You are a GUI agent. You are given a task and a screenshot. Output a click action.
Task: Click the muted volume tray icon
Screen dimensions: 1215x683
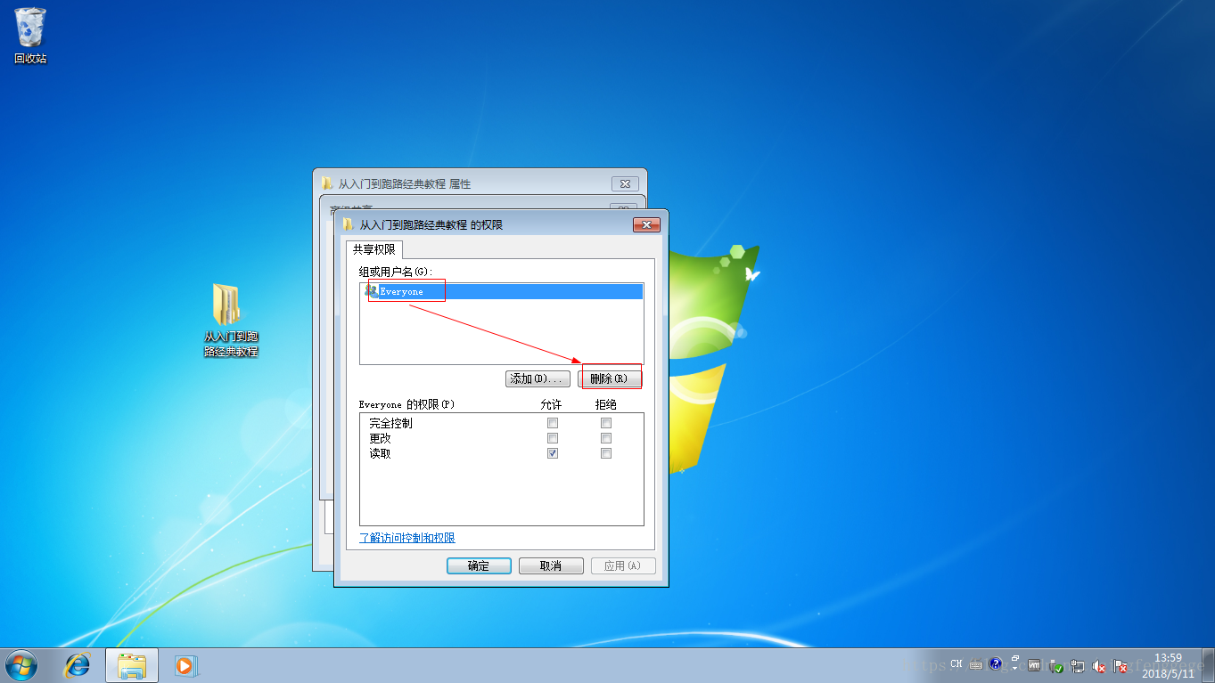(x=1099, y=666)
